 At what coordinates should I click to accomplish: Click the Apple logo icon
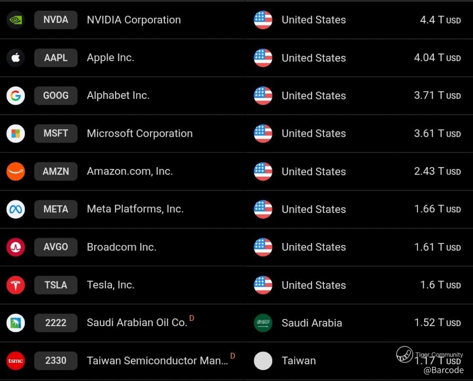pyautogui.click(x=15, y=58)
